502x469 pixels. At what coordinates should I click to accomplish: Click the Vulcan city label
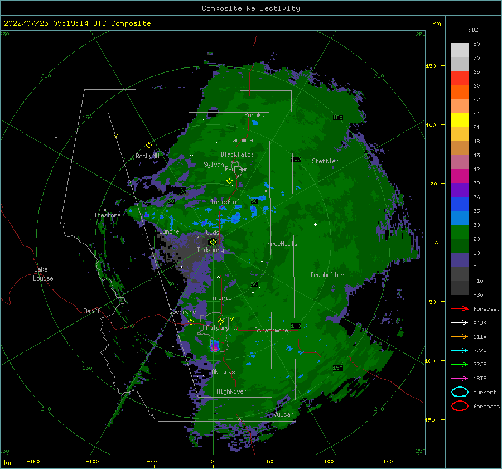(284, 414)
